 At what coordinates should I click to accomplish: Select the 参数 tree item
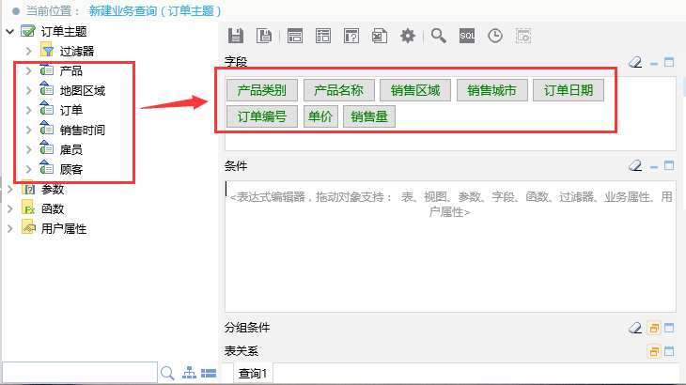click(53, 190)
